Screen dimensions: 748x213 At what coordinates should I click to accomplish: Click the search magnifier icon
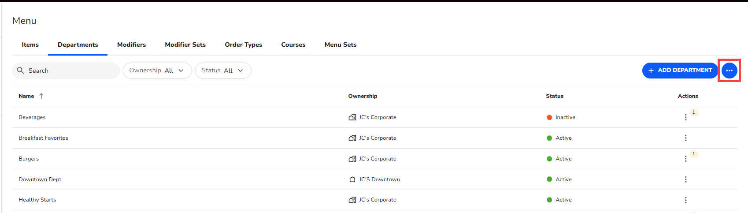(20, 71)
